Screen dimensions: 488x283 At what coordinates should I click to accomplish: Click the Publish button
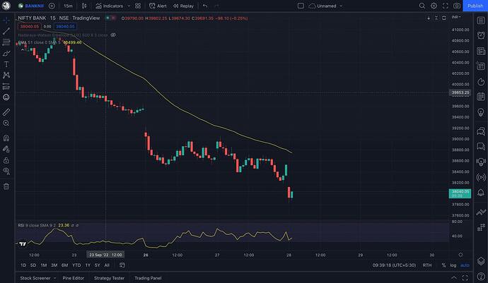[x=475, y=6]
